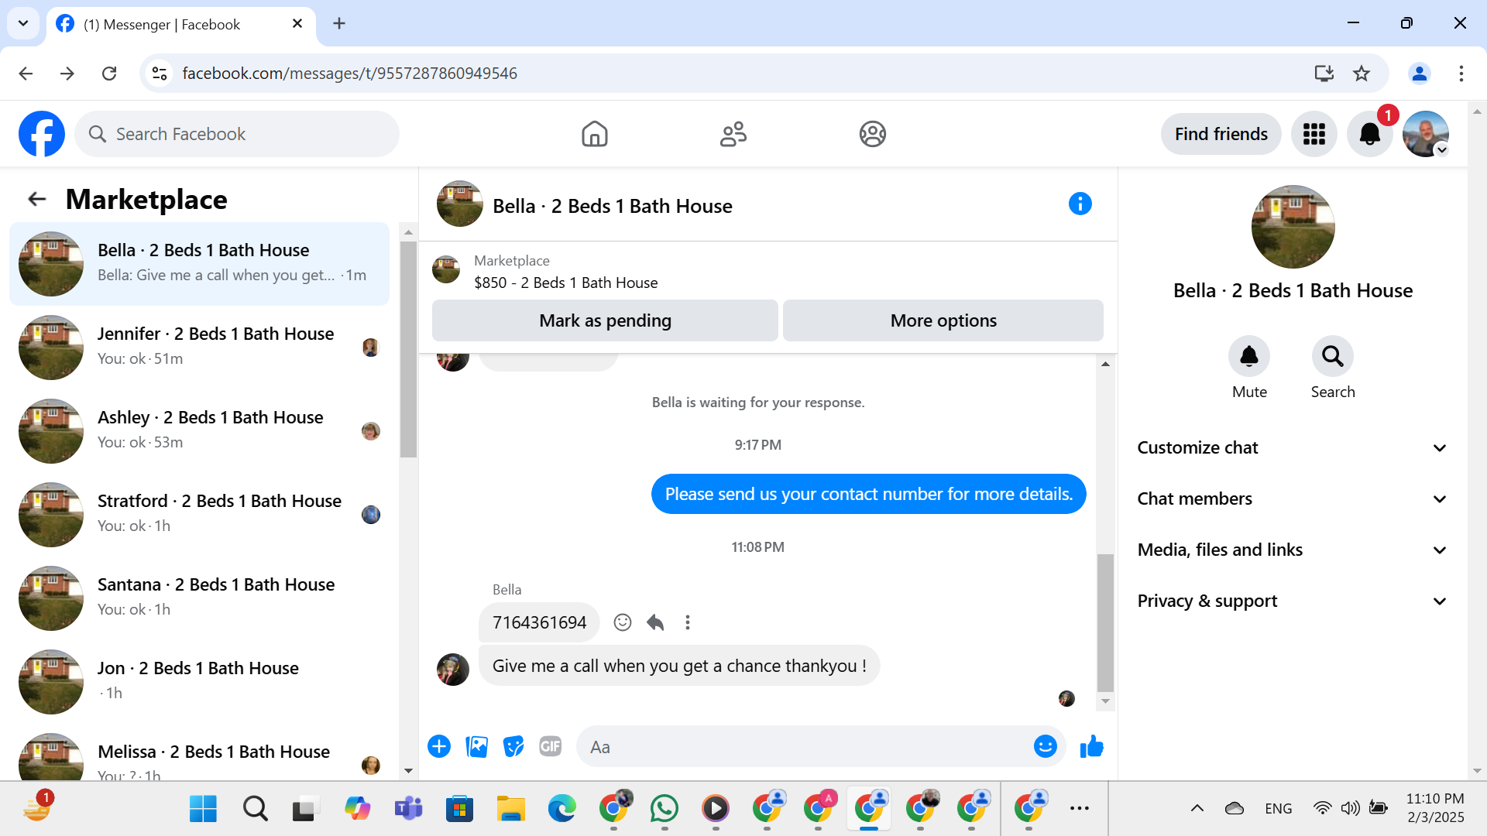
Task: Open the Groups icon in top navigation
Action: (x=872, y=134)
